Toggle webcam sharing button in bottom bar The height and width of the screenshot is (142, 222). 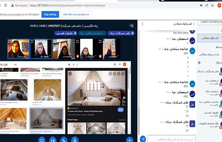(x=53, y=140)
